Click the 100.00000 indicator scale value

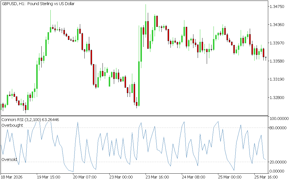click(279, 118)
